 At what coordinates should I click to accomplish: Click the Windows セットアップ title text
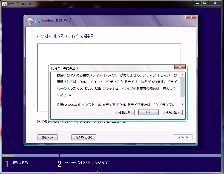[56, 20]
